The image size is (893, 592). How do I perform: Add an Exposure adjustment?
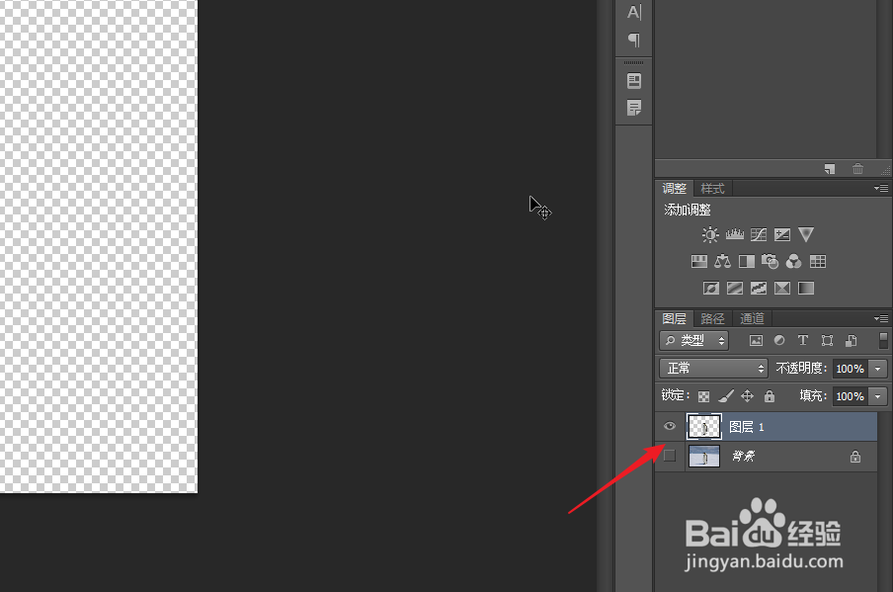point(782,234)
